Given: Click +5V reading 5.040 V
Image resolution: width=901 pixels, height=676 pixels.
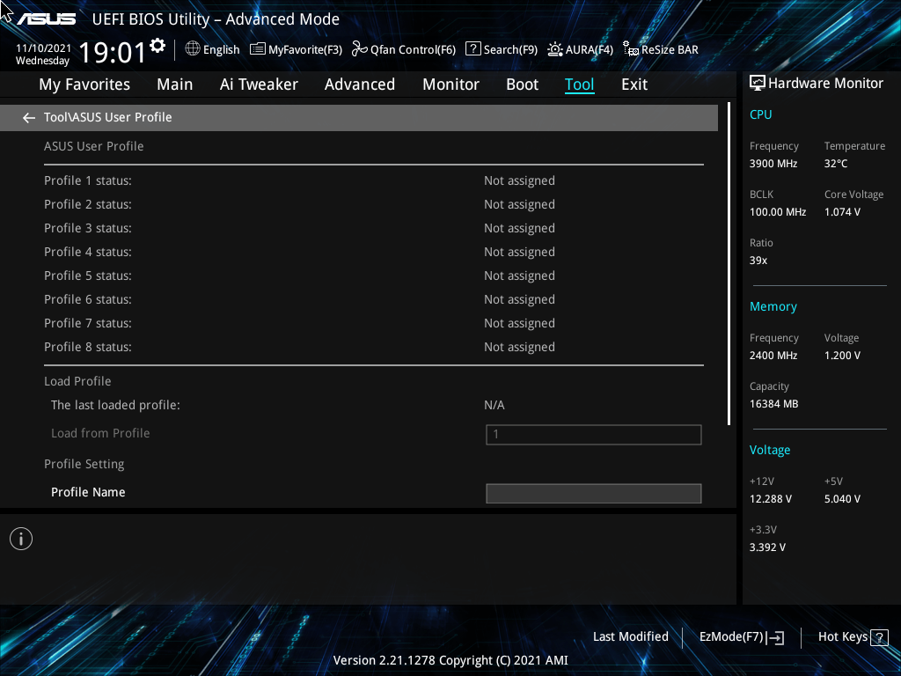Looking at the screenshot, I should [x=842, y=499].
